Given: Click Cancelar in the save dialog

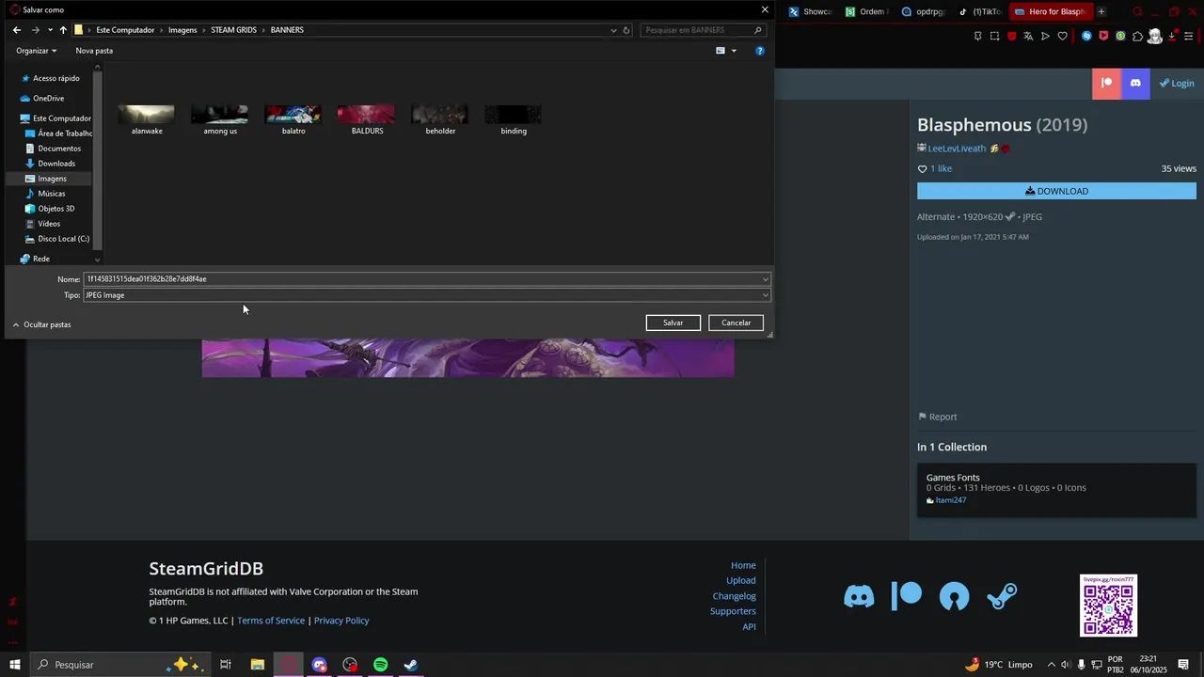Looking at the screenshot, I should 736,323.
